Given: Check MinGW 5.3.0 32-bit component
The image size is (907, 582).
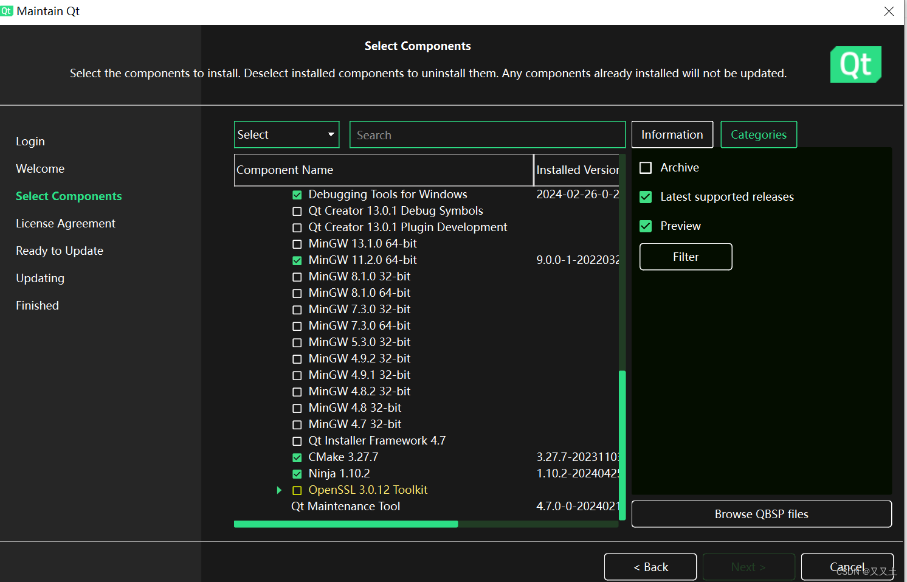Looking at the screenshot, I should pos(297,343).
